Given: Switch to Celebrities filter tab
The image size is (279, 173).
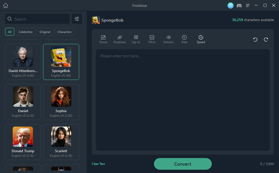Looking at the screenshot, I should point(25,32).
